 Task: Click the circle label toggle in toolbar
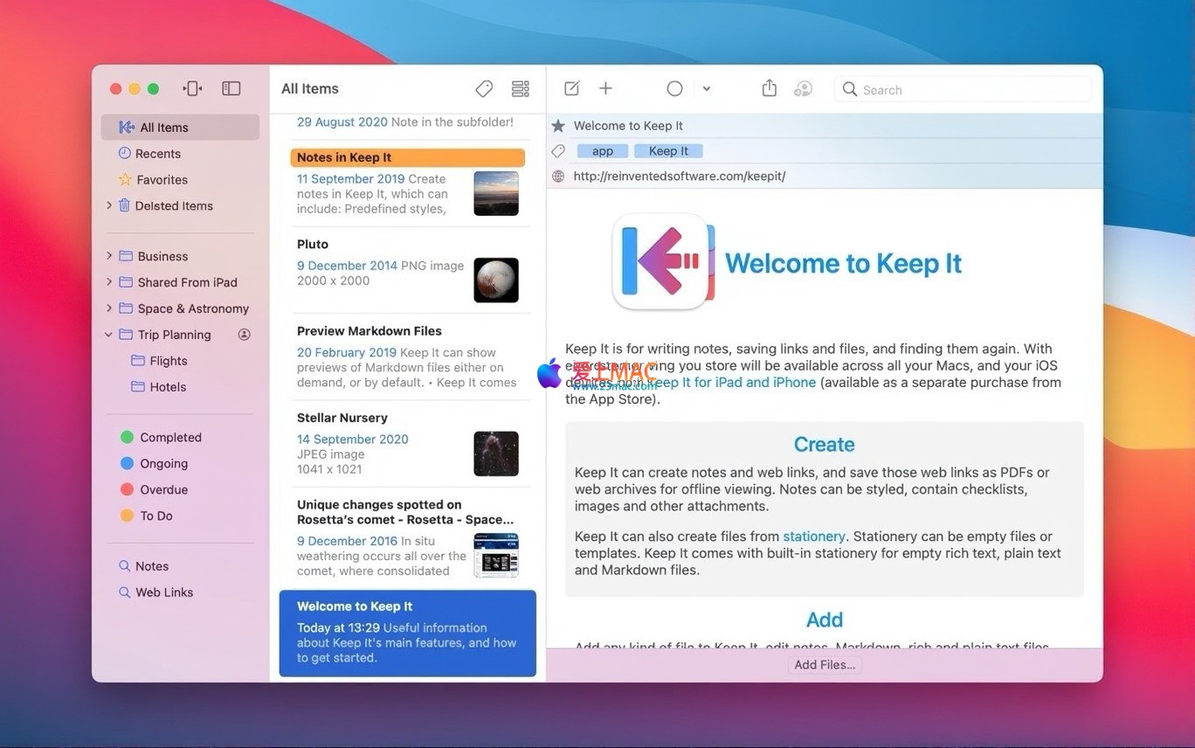click(674, 88)
